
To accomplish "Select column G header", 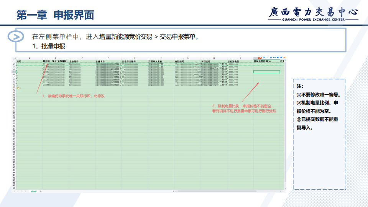I will (187, 58).
